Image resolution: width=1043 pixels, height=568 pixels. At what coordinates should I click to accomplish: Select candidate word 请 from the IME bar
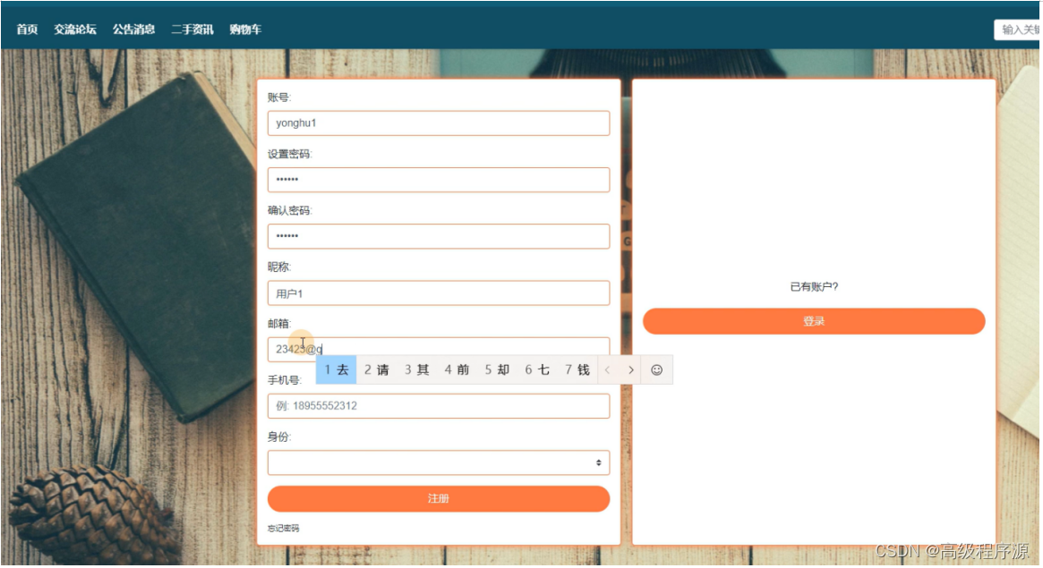[x=378, y=369]
